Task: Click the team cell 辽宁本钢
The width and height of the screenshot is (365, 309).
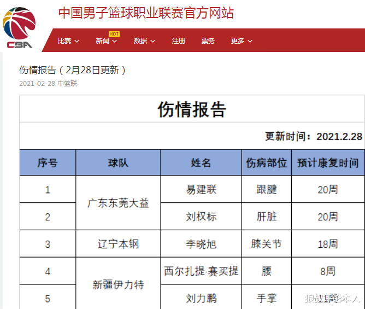Action: pyautogui.click(x=118, y=244)
